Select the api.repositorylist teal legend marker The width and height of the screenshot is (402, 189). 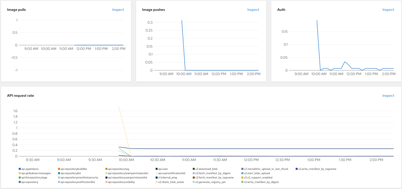pyautogui.click(x=59, y=173)
